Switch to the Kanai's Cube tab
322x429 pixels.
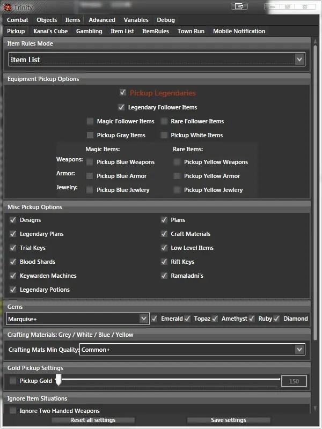pos(50,31)
